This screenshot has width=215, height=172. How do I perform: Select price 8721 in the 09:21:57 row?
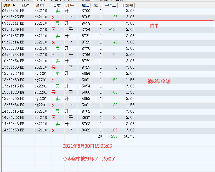[x=86, y=36]
